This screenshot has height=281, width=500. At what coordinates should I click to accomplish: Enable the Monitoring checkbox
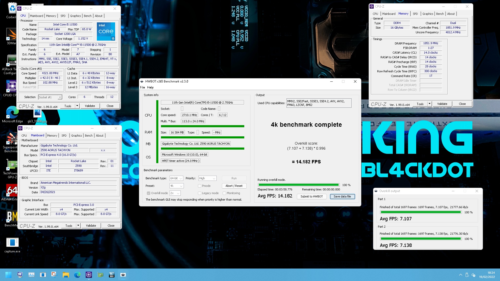click(224, 193)
